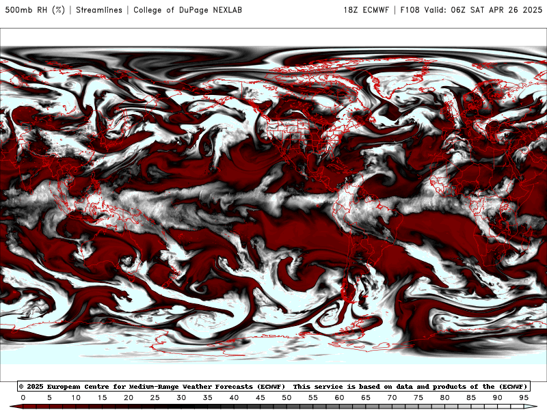This screenshot has width=547, height=410.
Task: Click the "45" label on the color scale
Action: (261, 398)
